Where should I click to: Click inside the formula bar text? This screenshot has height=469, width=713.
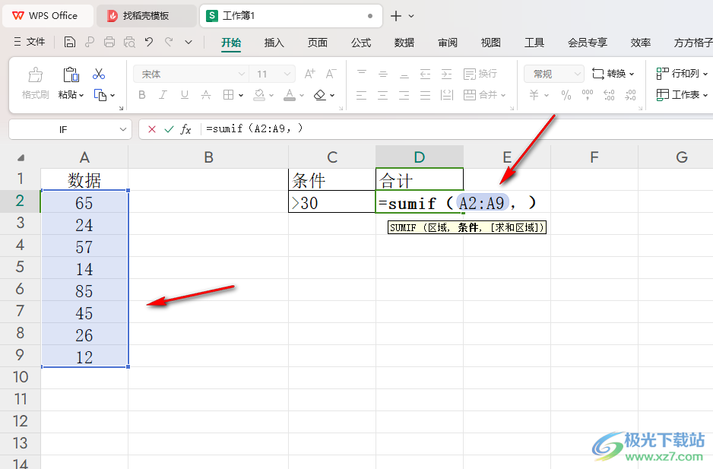click(254, 129)
